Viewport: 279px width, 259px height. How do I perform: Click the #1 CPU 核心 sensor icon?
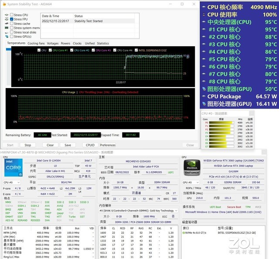(204, 29)
